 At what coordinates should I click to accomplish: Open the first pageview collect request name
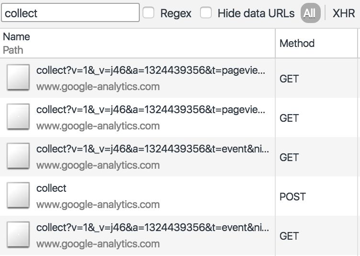pos(151,70)
